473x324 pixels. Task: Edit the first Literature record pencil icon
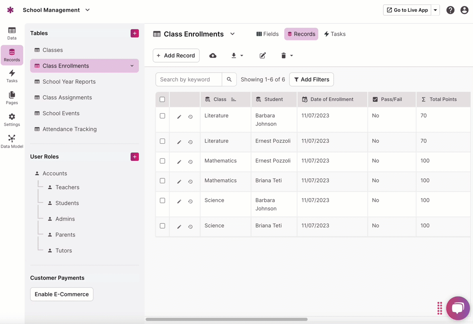179,117
